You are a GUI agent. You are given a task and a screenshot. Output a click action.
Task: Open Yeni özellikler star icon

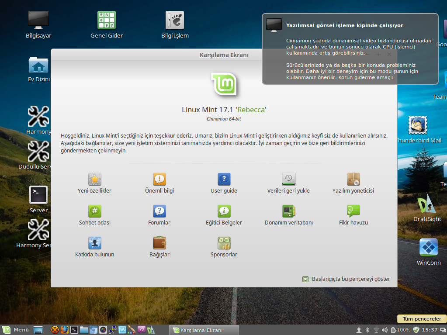pyautogui.click(x=95, y=179)
